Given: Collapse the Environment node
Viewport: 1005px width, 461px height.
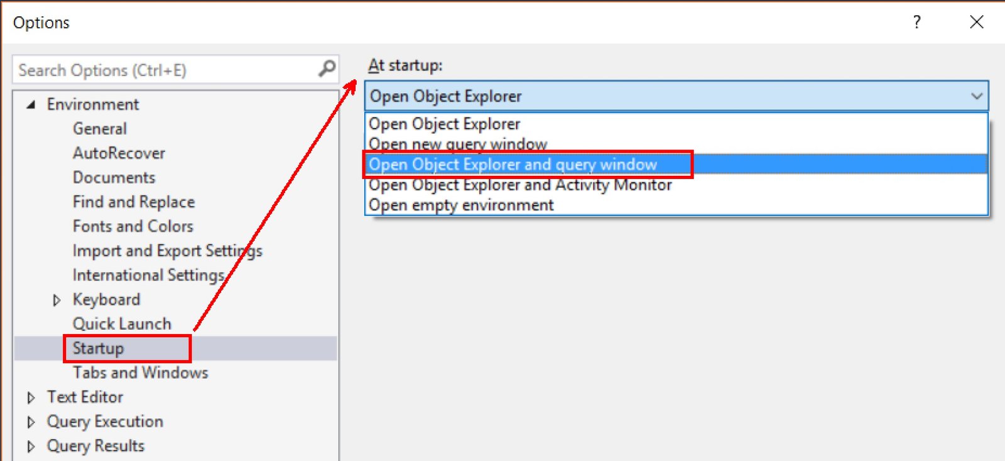Looking at the screenshot, I should [31, 105].
